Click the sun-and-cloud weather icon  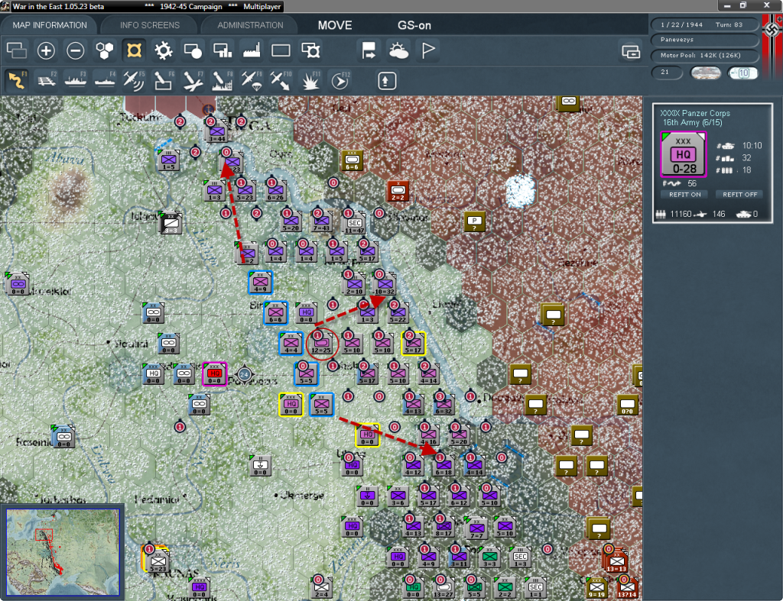click(x=398, y=50)
